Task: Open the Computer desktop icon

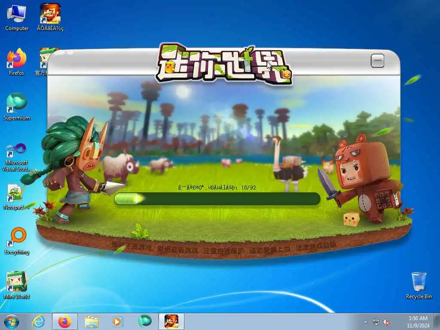Action: click(x=17, y=18)
